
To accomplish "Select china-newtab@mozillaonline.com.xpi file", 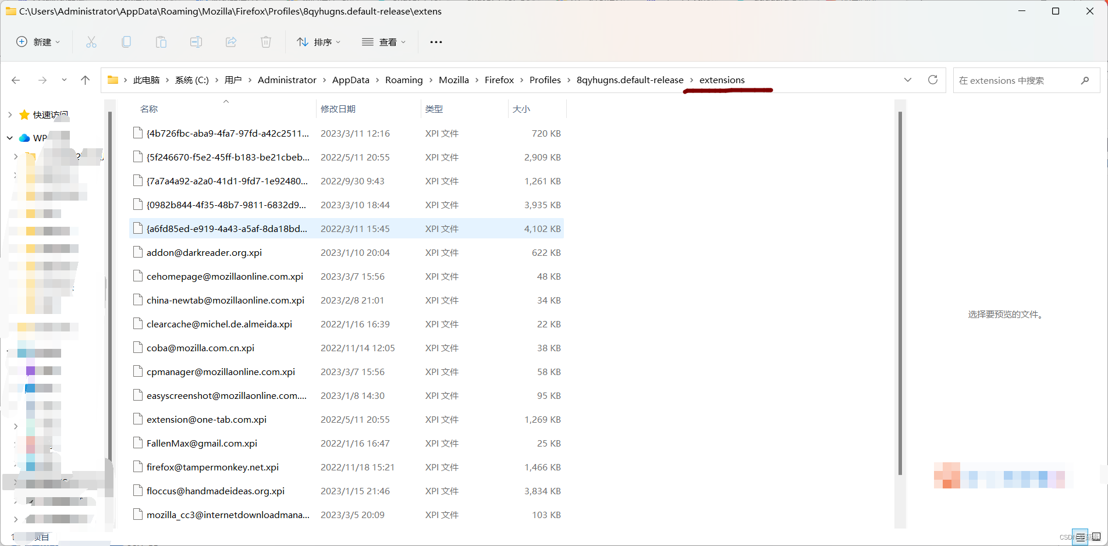I will pos(346,300).
